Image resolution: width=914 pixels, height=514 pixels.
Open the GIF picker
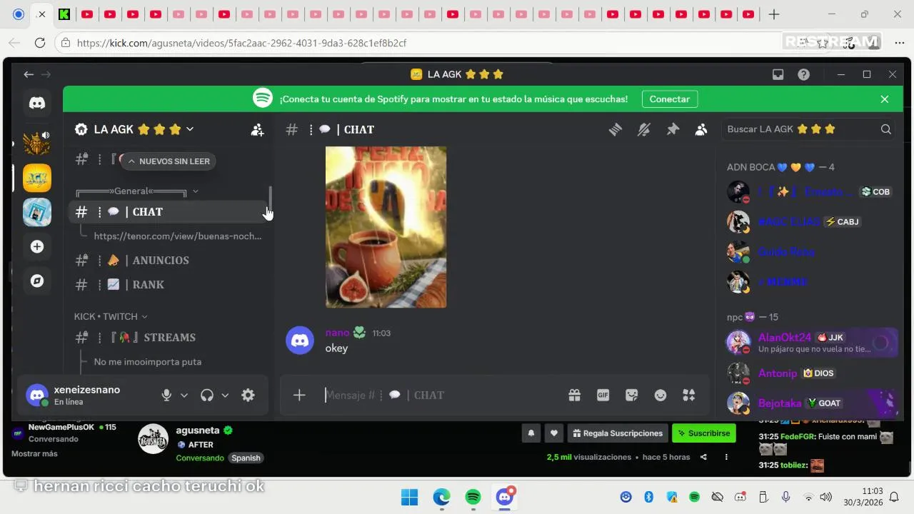pos(603,395)
